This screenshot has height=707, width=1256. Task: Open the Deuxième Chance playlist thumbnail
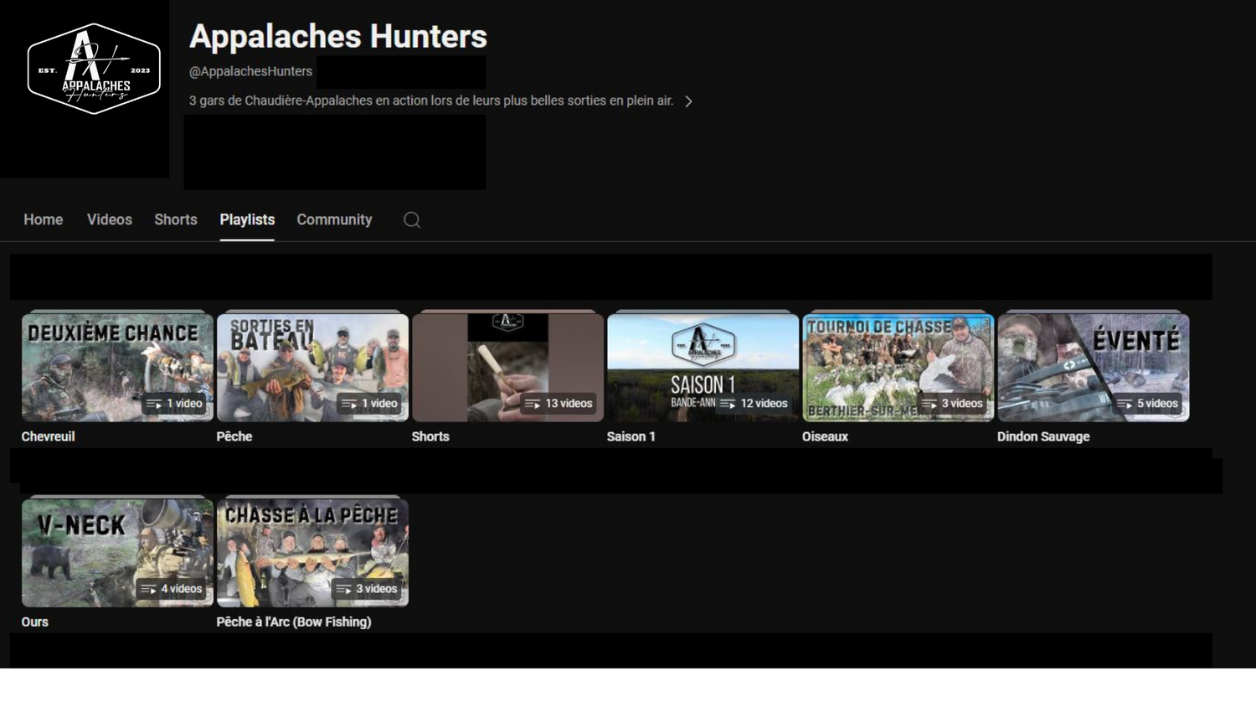(117, 367)
